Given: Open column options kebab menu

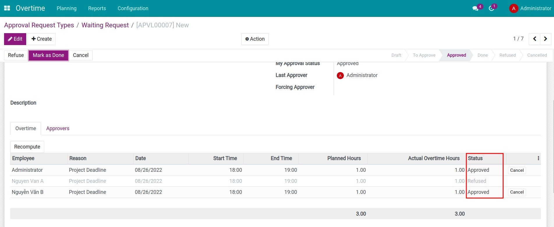Looking at the screenshot, I should click(538, 158).
